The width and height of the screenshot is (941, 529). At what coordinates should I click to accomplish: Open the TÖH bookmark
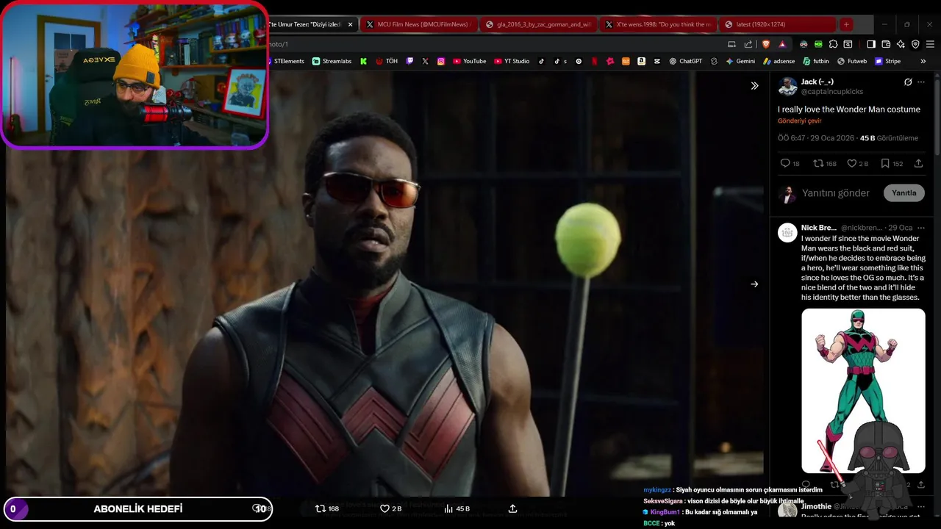(387, 61)
